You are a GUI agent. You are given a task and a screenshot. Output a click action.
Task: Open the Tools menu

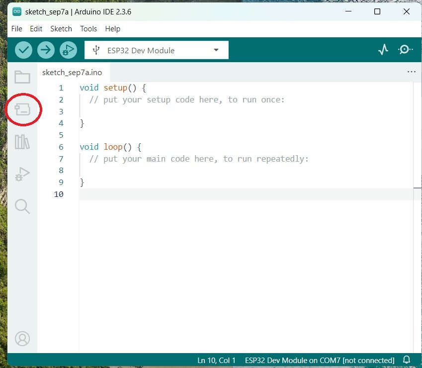(x=88, y=29)
